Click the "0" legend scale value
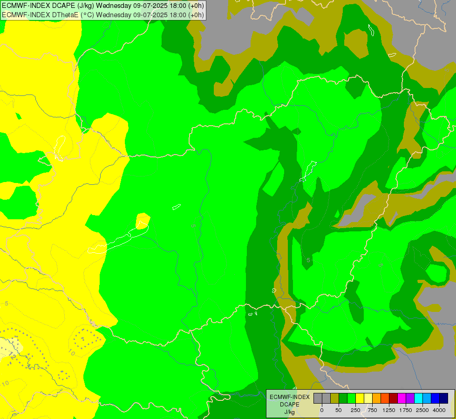Viewport: 456px width, 419px height. (x=322, y=410)
